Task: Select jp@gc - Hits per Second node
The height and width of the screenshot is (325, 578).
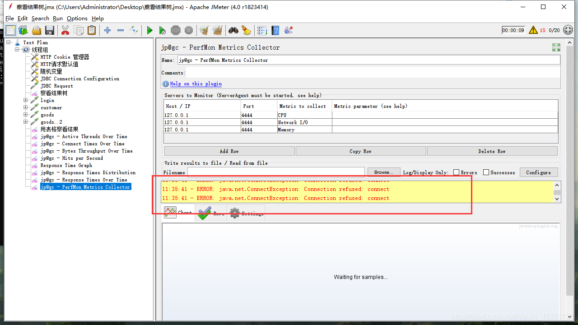Action: coord(71,158)
